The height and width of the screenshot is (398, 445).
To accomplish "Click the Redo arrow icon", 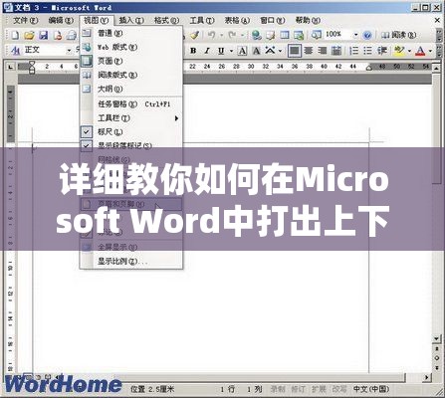I will 232,35.
